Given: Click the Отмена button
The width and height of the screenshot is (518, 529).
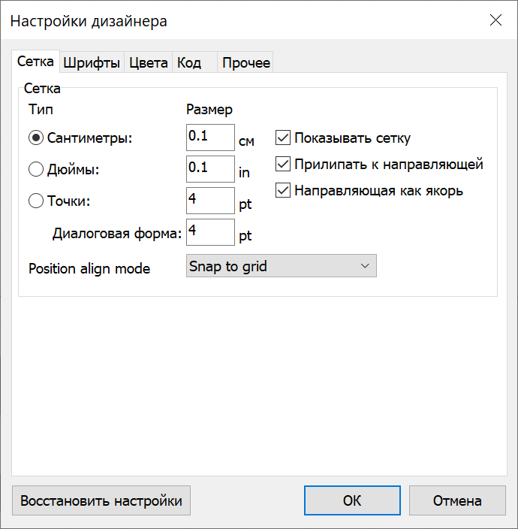Looking at the screenshot, I should (456, 500).
